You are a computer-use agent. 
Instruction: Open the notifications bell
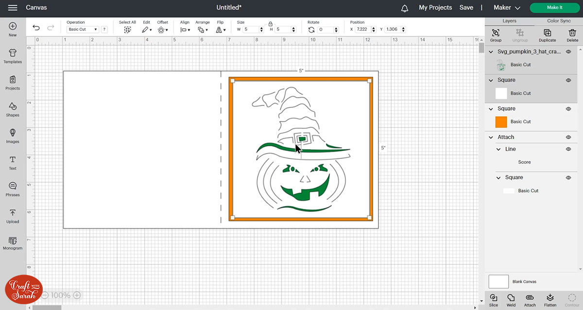tap(405, 8)
